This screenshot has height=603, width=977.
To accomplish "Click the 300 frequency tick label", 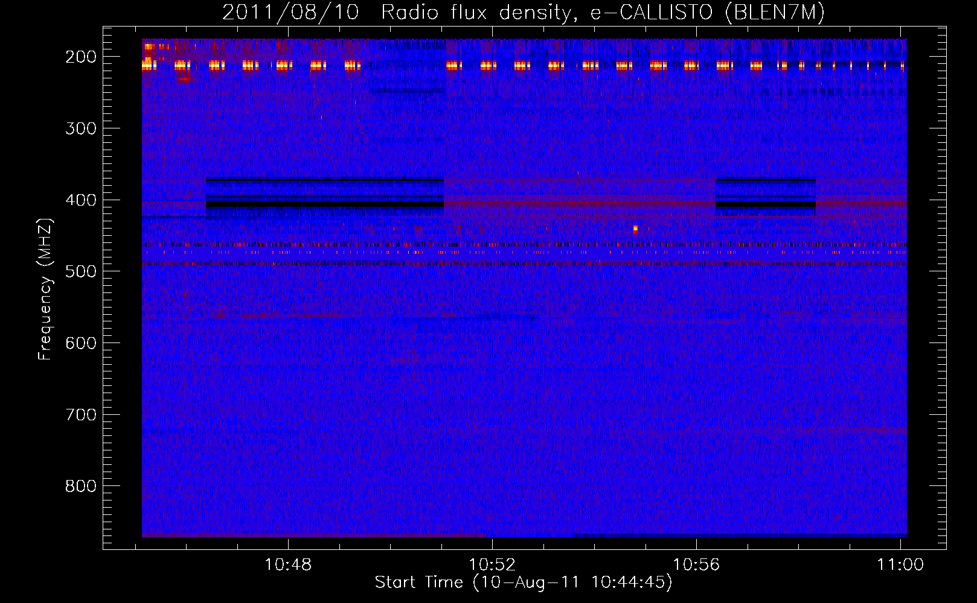I will 81,128.
